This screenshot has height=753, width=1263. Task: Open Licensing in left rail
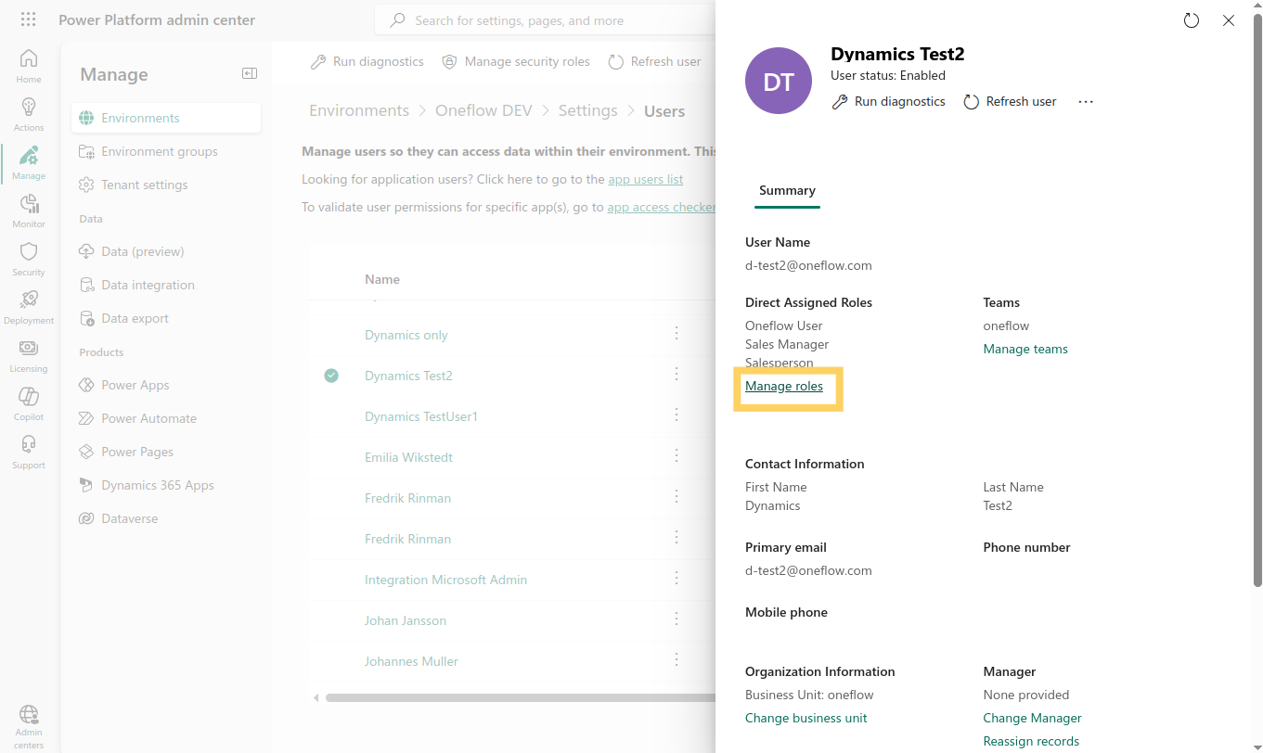(x=29, y=354)
